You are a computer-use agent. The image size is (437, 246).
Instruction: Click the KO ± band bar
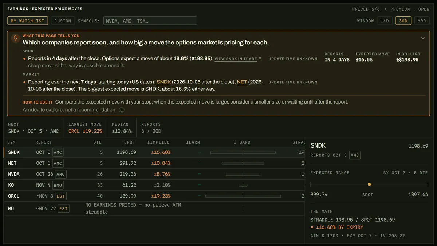point(243,185)
